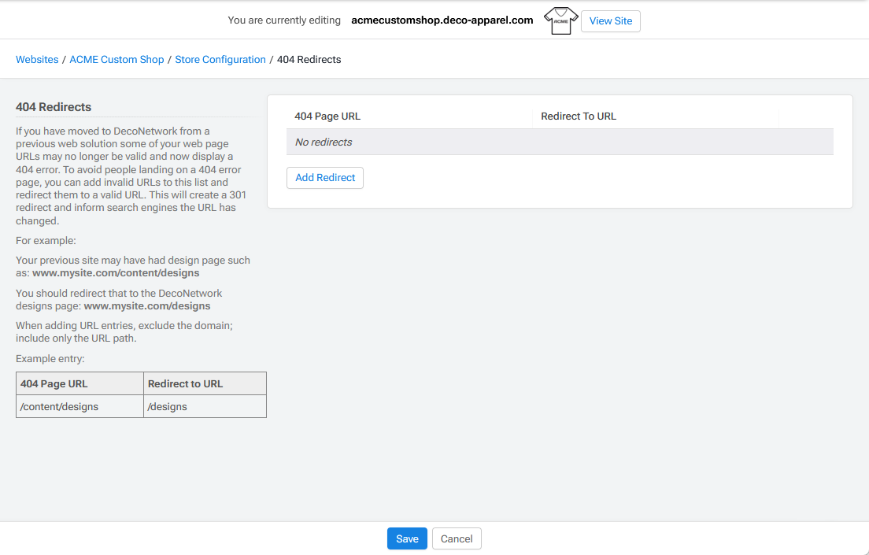
Task: Cancel the current changes
Action: (x=457, y=538)
